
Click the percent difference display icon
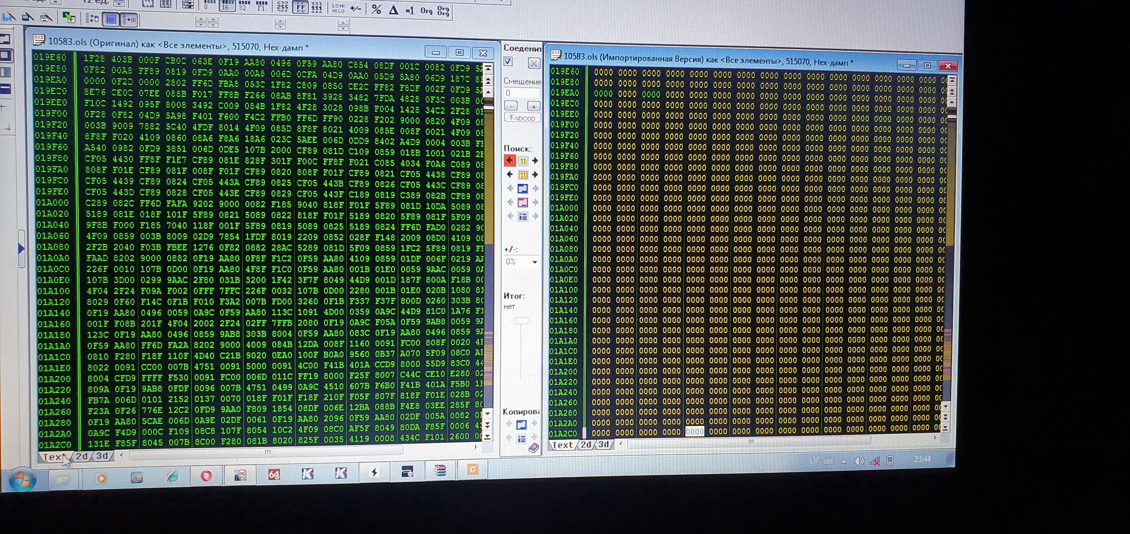tap(376, 9)
